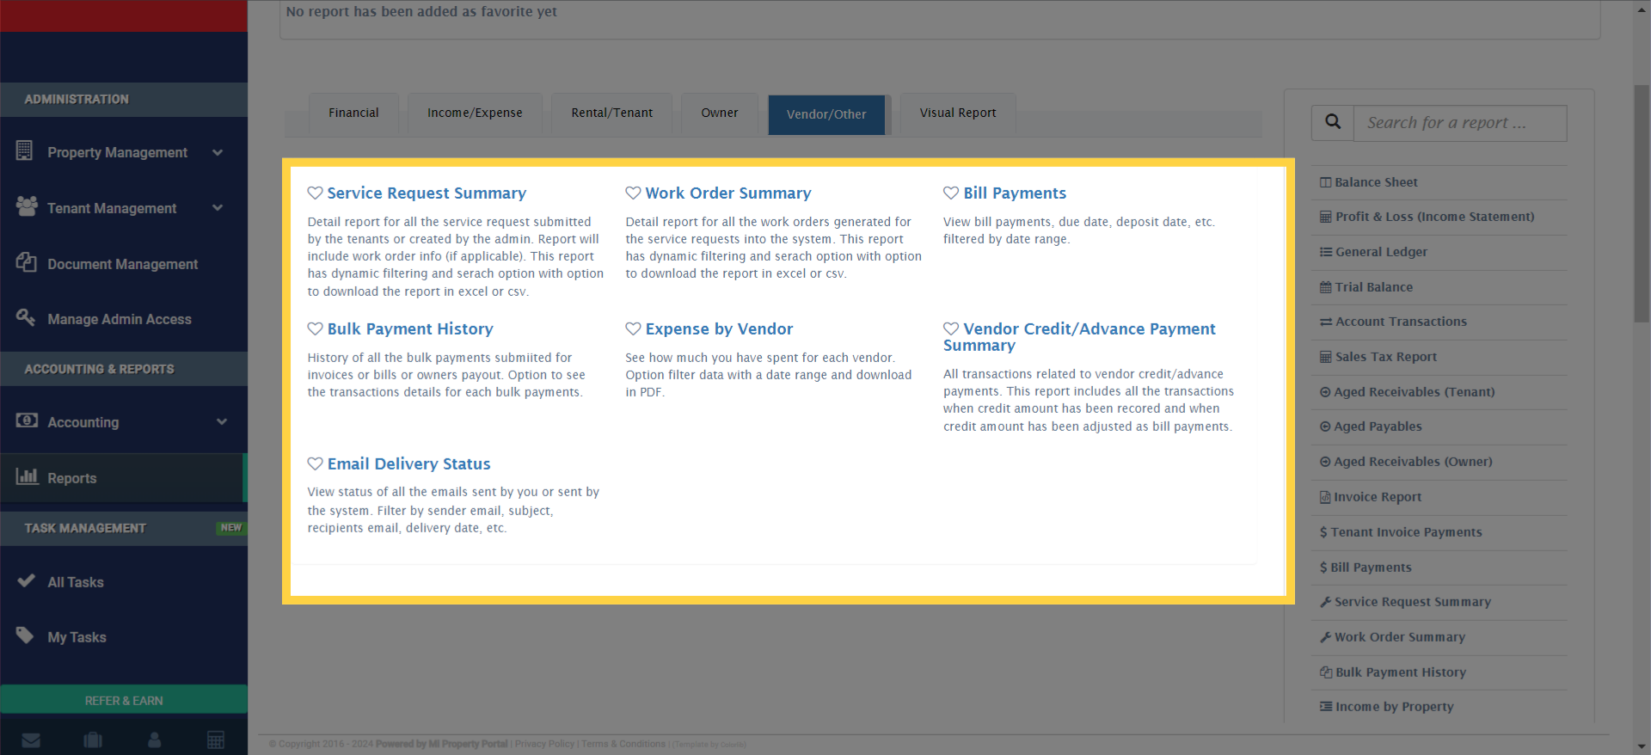The width and height of the screenshot is (1651, 755).
Task: Switch to the Financial tab
Action: point(353,114)
